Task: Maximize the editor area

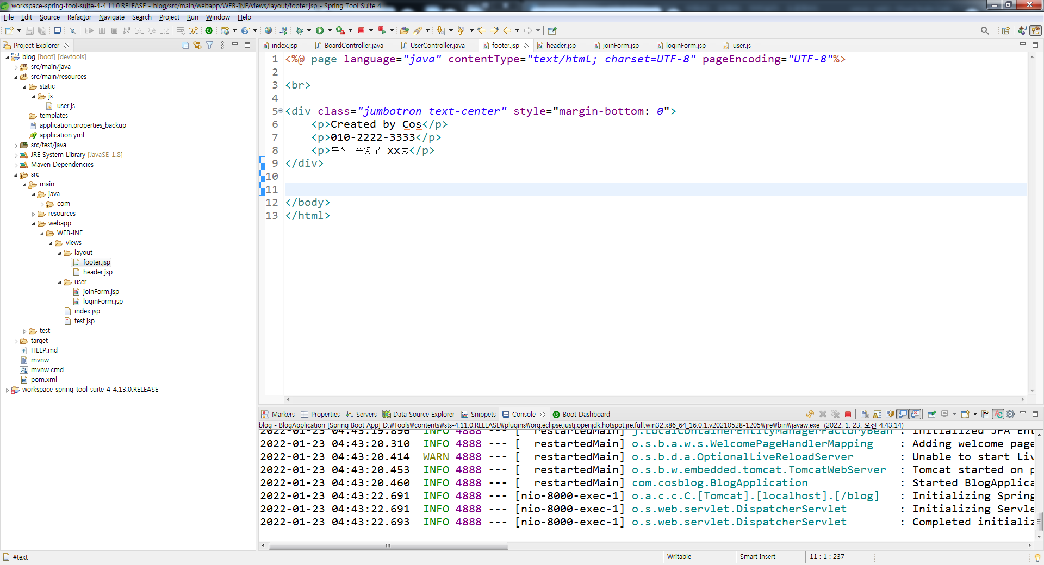Action: 1035,45
